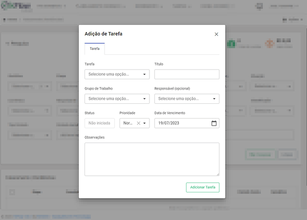Click inside the Observações text area
Image resolution: width=307 pixels, height=220 pixels.
[x=151, y=159]
